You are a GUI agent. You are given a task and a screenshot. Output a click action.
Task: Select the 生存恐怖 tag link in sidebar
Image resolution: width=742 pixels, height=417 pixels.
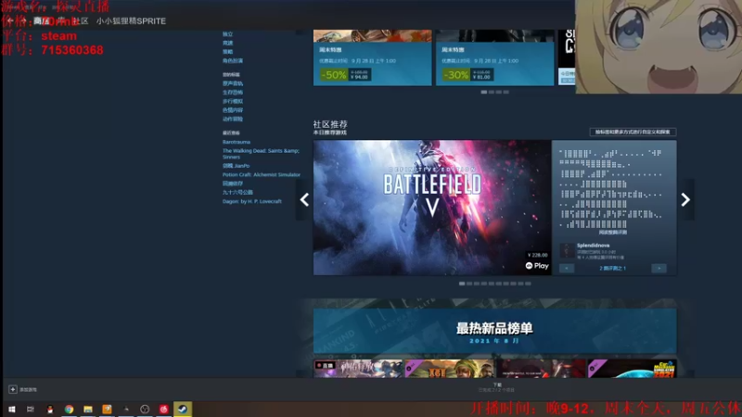pyautogui.click(x=233, y=92)
